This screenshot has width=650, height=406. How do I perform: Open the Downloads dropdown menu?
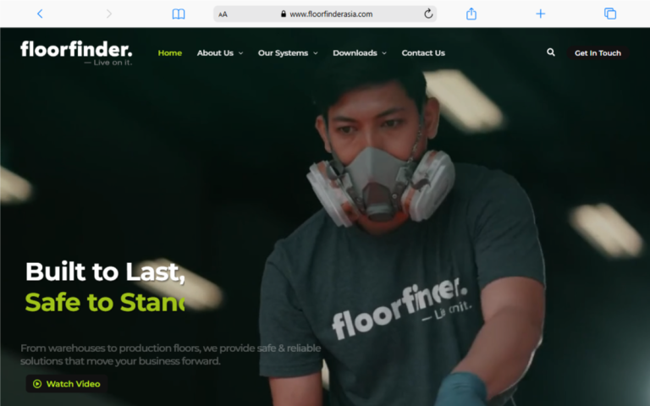coord(359,52)
